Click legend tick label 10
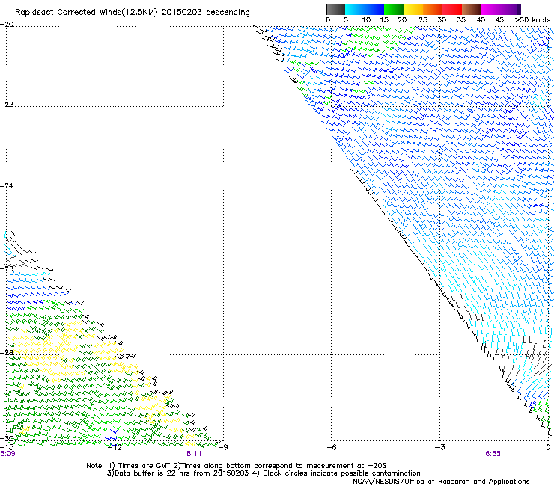 click(366, 20)
